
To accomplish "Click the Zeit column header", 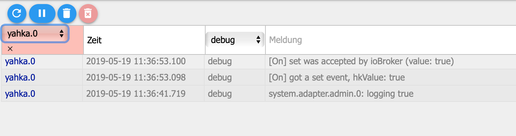I will (x=94, y=40).
